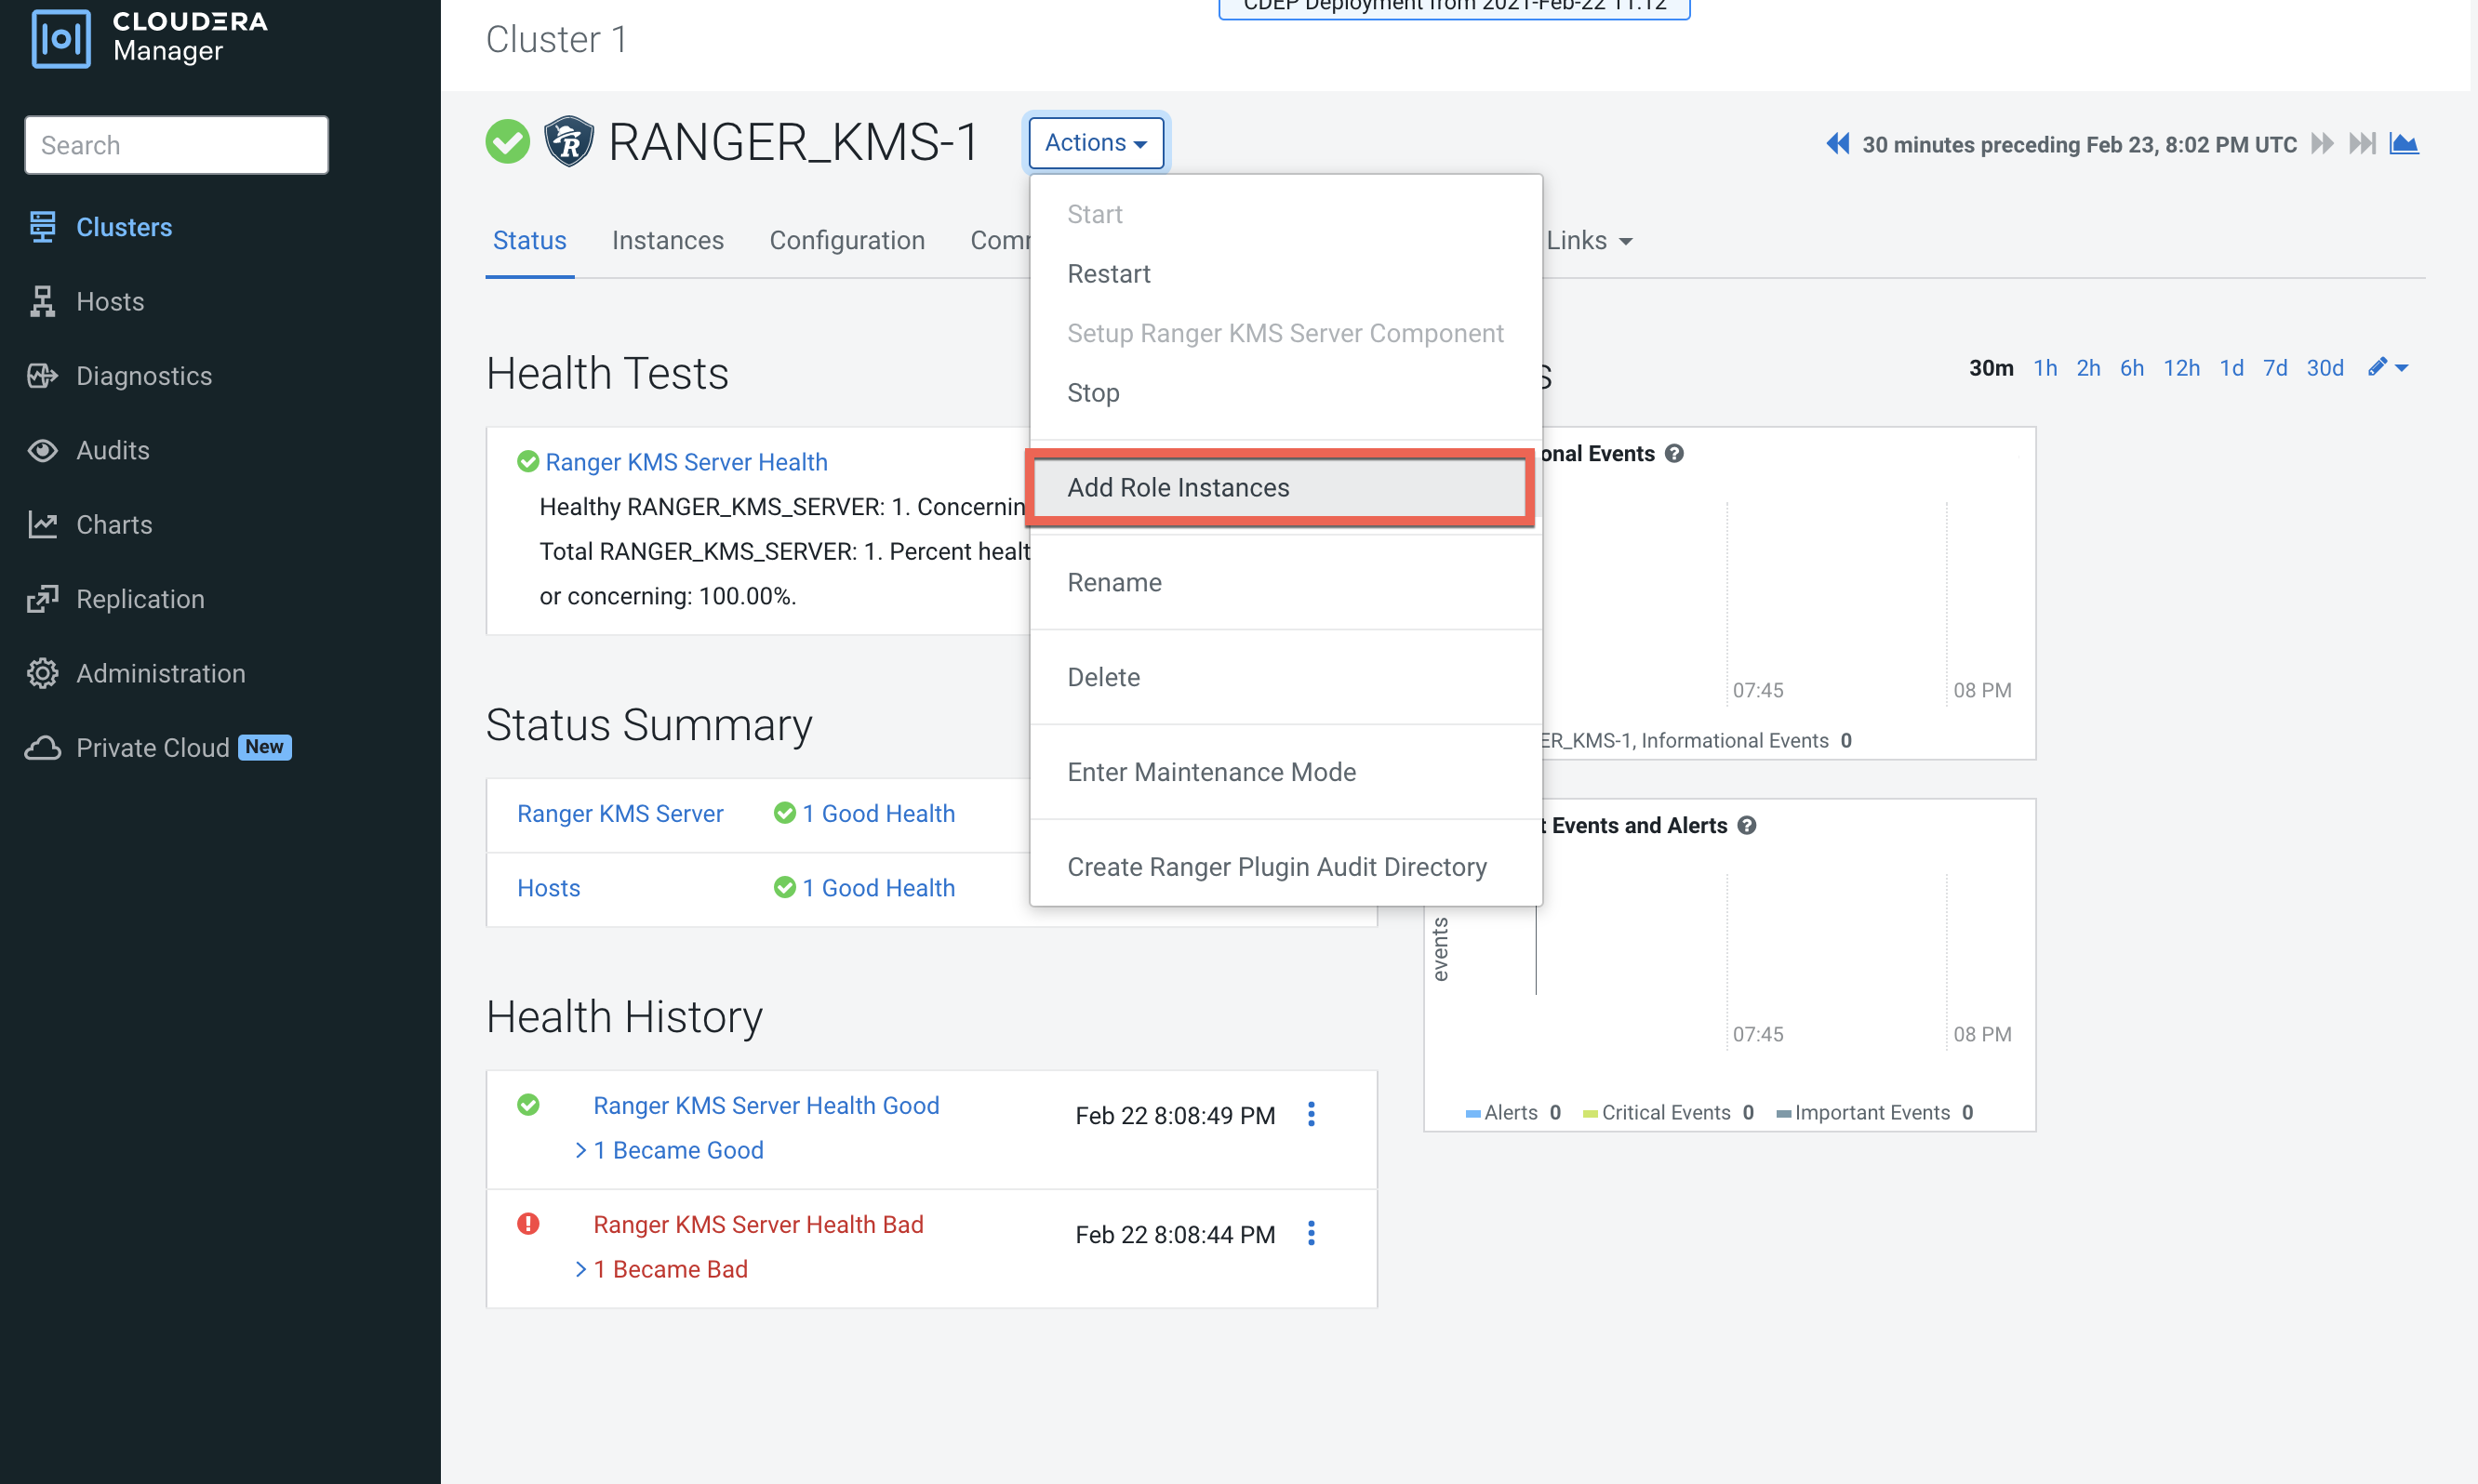The image size is (2478, 1484).
Task: Select Enter Maintenance Mode menu entry
Action: [x=1210, y=772]
